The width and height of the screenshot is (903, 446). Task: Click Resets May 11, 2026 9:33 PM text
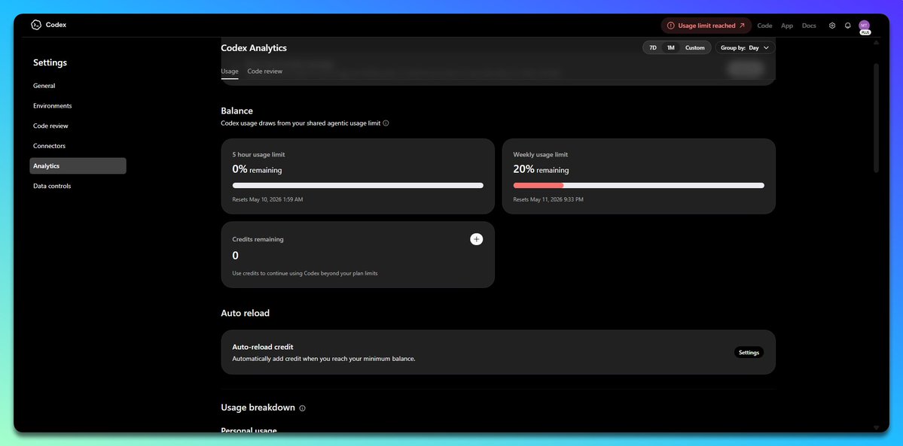548,200
